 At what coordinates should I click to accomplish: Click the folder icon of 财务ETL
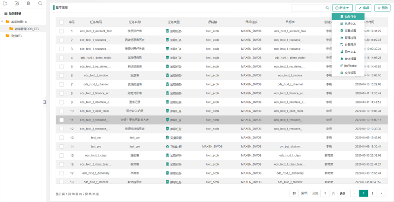[x=7, y=36]
